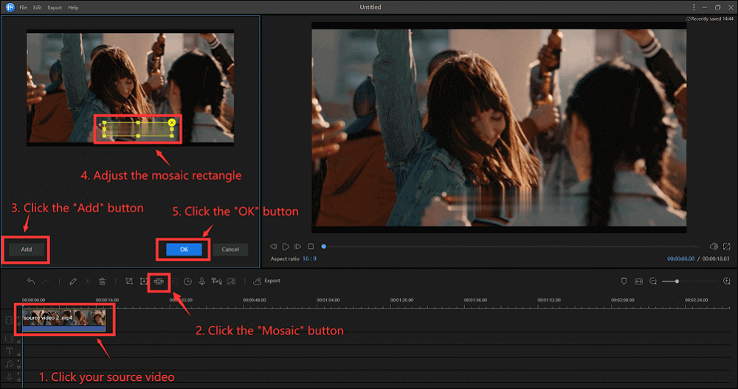
Task: Click the 00:00:48.00 mark on timeline ruler
Action: pyautogui.click(x=254, y=300)
